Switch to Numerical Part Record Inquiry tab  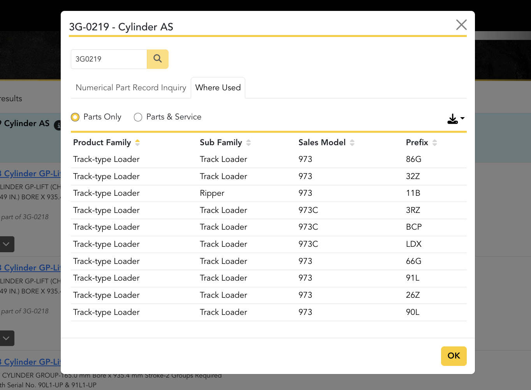(x=131, y=88)
